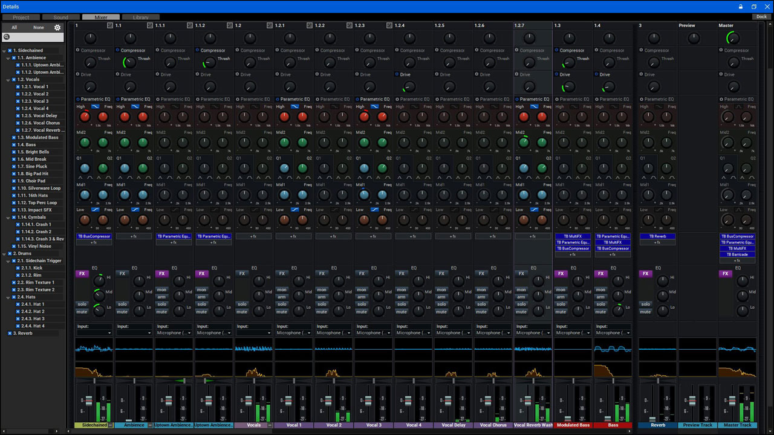Viewport: 774px width, 435px height.
Task: Open Input dropdown on Vocal 1 channel
Action: click(x=293, y=333)
